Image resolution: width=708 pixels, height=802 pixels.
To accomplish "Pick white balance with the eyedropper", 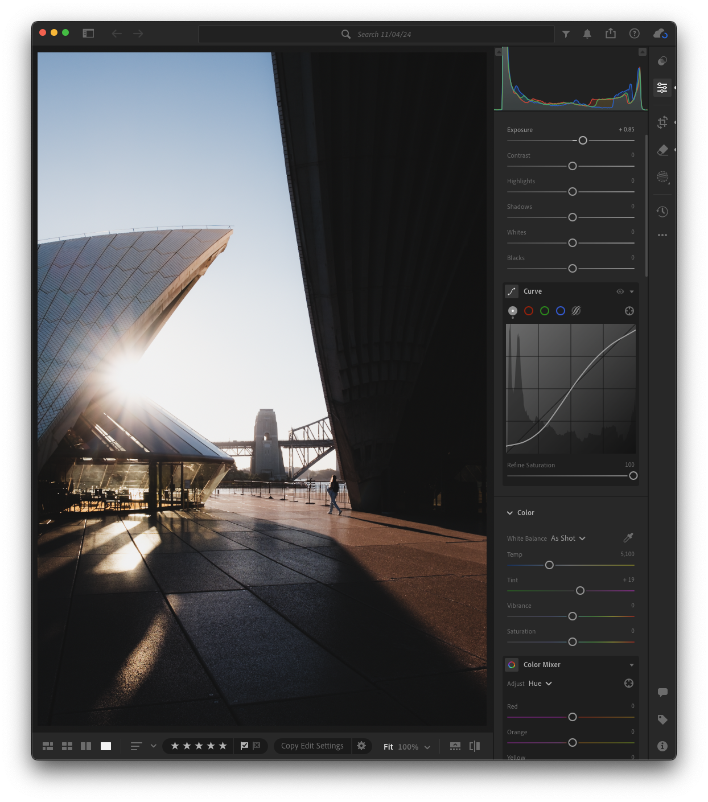I will [x=628, y=537].
